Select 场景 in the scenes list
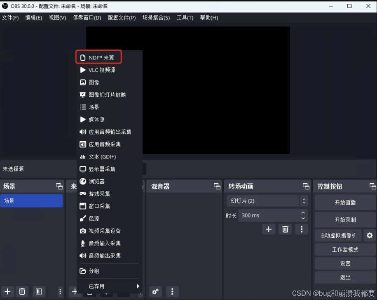The width and height of the screenshot is (377, 300). [x=31, y=201]
